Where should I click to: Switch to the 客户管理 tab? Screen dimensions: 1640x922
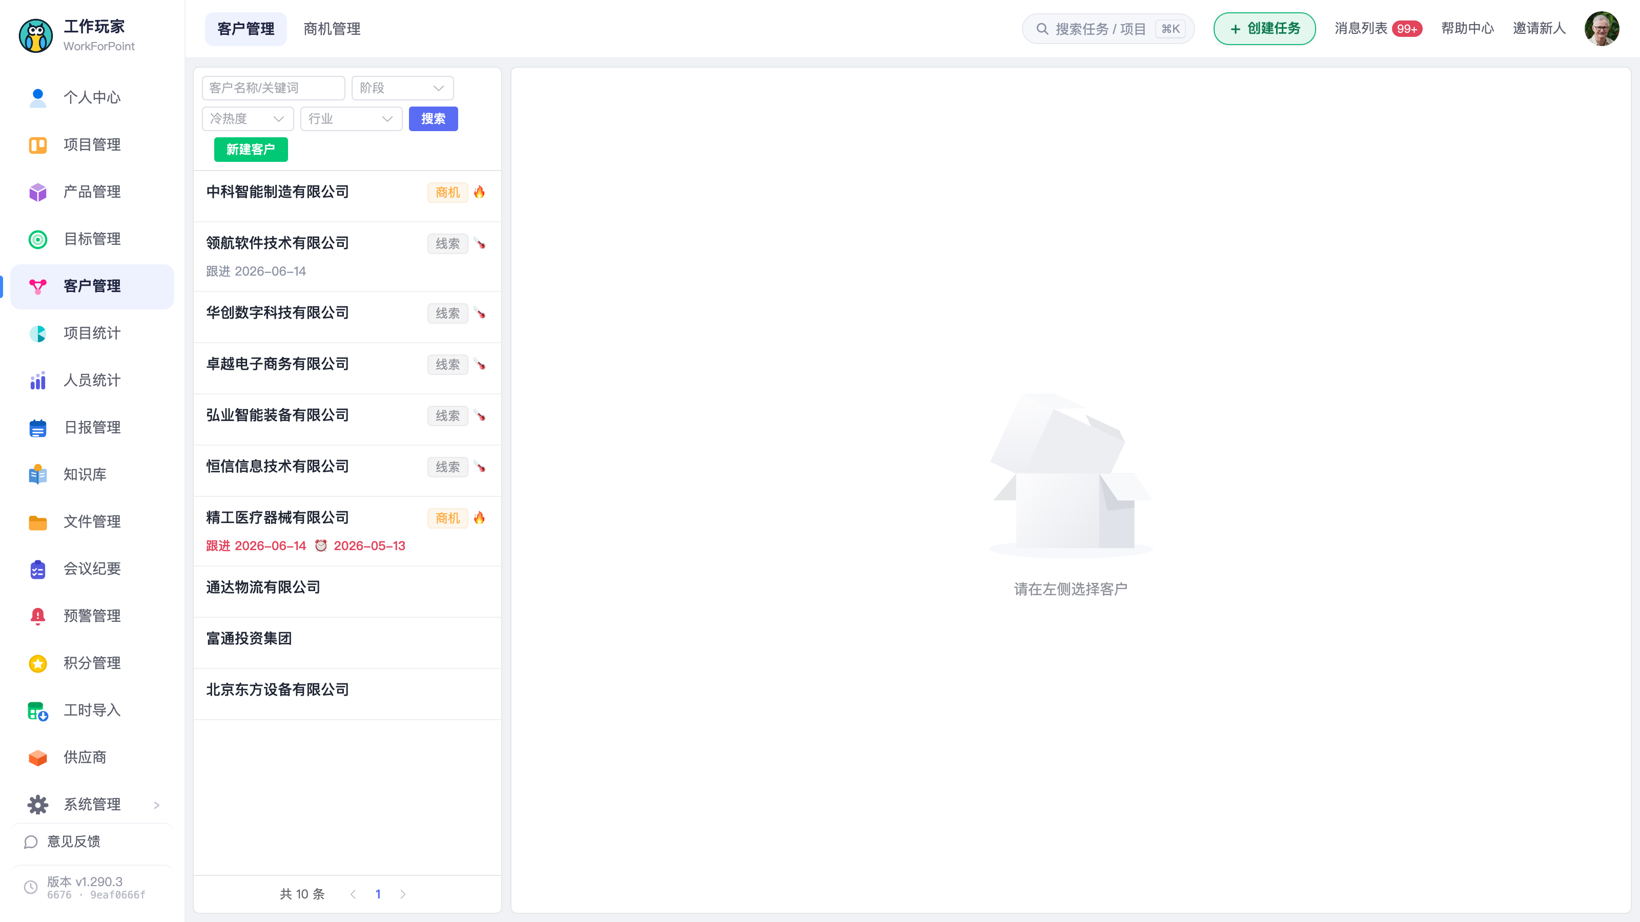246,29
